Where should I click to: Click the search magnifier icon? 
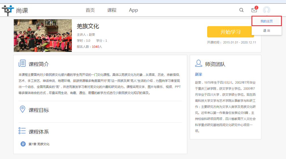click(241, 10)
